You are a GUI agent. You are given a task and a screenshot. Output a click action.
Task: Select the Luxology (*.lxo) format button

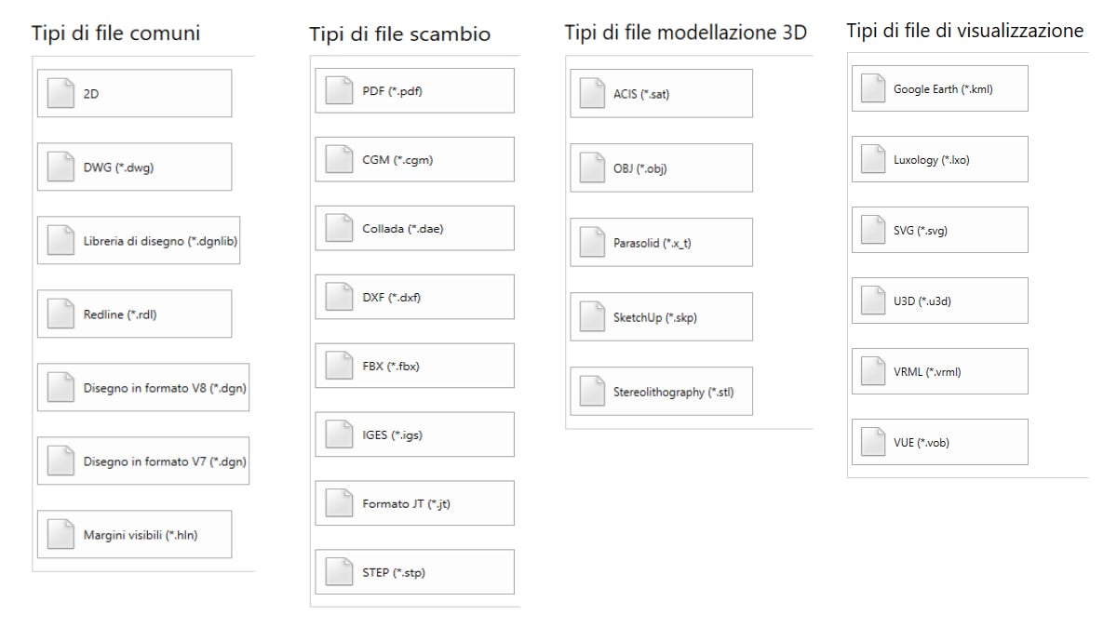(939, 159)
